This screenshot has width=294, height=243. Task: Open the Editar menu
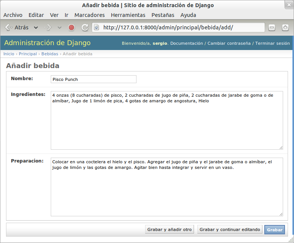(x=36, y=15)
